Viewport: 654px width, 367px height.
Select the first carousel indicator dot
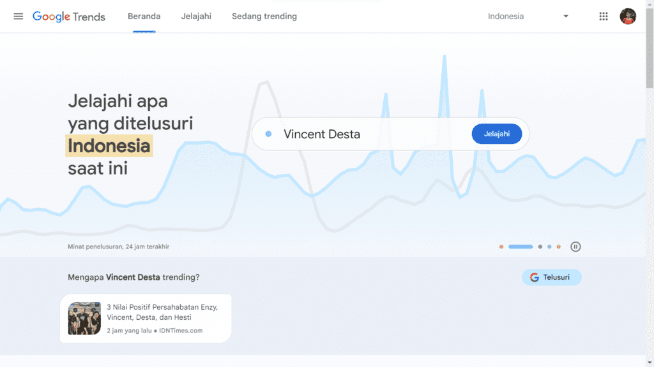[501, 246]
